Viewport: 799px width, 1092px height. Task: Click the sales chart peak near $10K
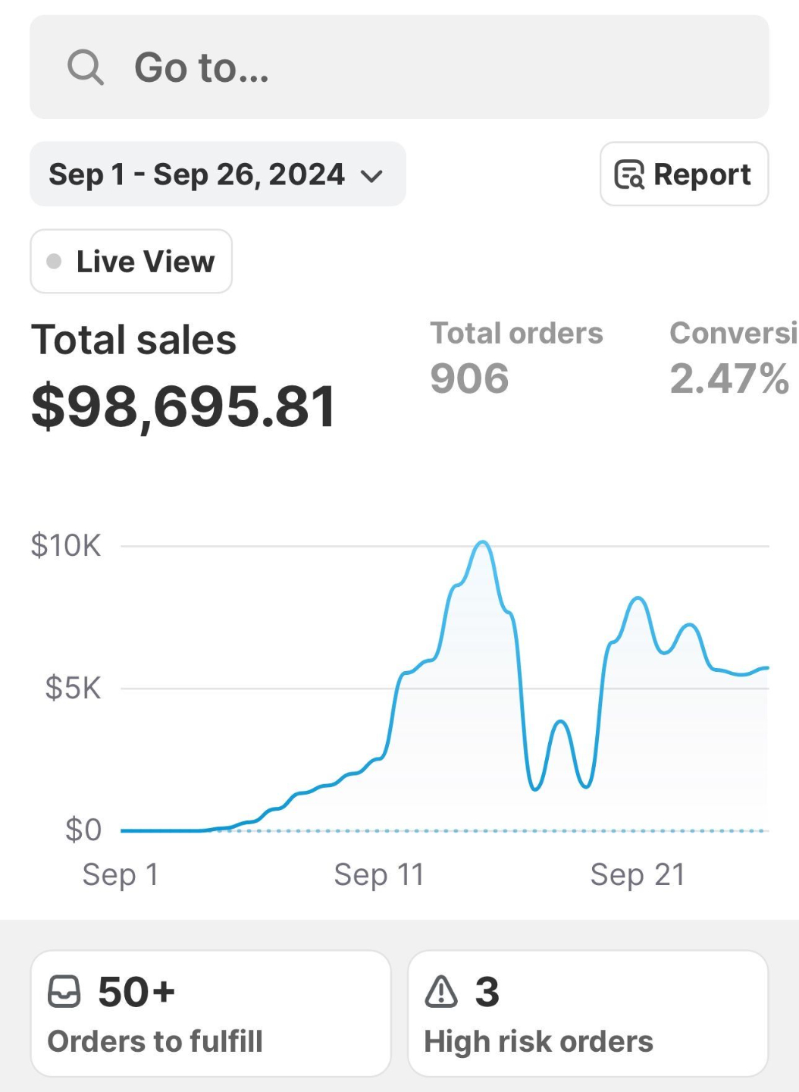tap(483, 544)
